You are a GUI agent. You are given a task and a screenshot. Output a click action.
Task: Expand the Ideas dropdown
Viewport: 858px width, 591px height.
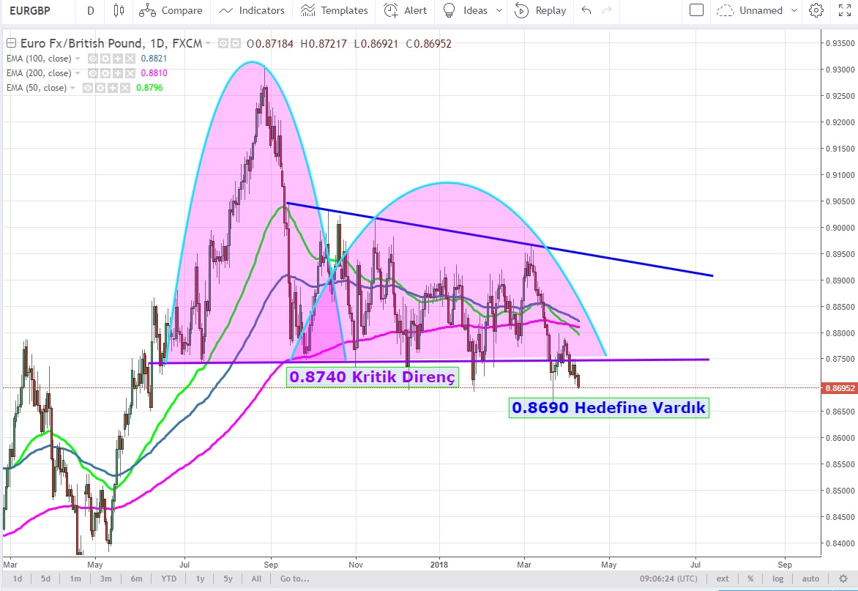pos(499,10)
